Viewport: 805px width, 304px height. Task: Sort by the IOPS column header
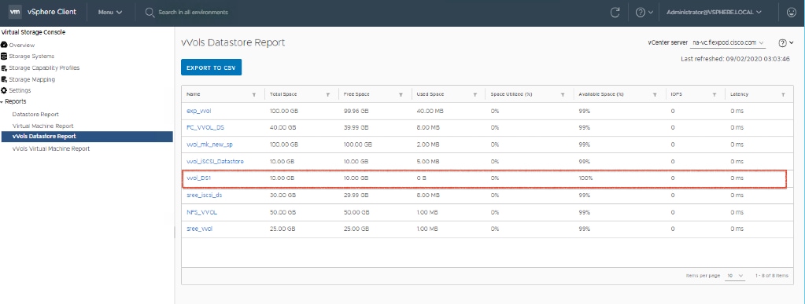pos(676,95)
